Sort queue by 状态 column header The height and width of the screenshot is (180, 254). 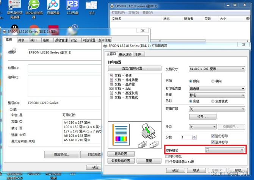click(x=172, y=19)
